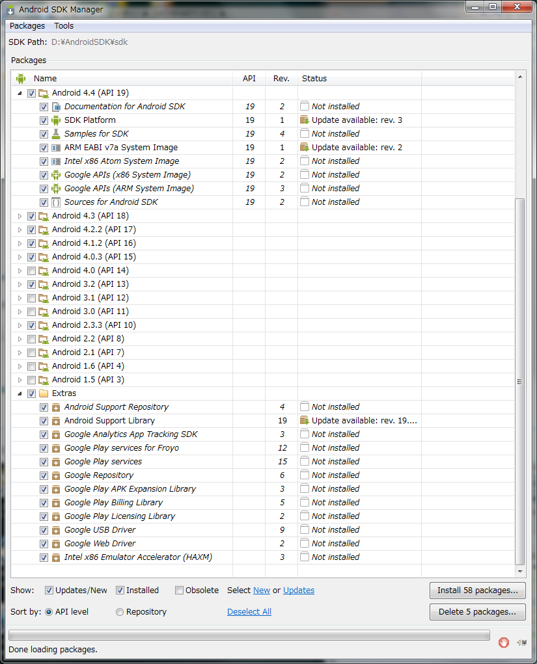Screen dimensions: 537x664
Task: Click the SDK Platform android icon
Action: (x=56, y=120)
